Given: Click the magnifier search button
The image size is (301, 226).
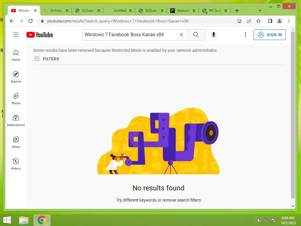Looking at the screenshot, I should (196, 35).
